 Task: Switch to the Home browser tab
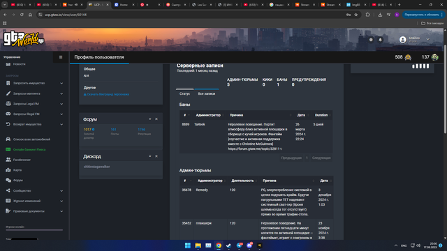(x=124, y=5)
